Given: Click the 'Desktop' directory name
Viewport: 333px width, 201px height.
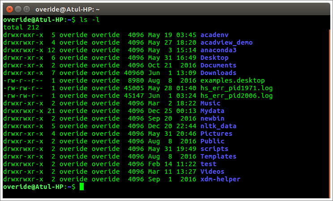Looking at the screenshot, I should click(x=214, y=58).
